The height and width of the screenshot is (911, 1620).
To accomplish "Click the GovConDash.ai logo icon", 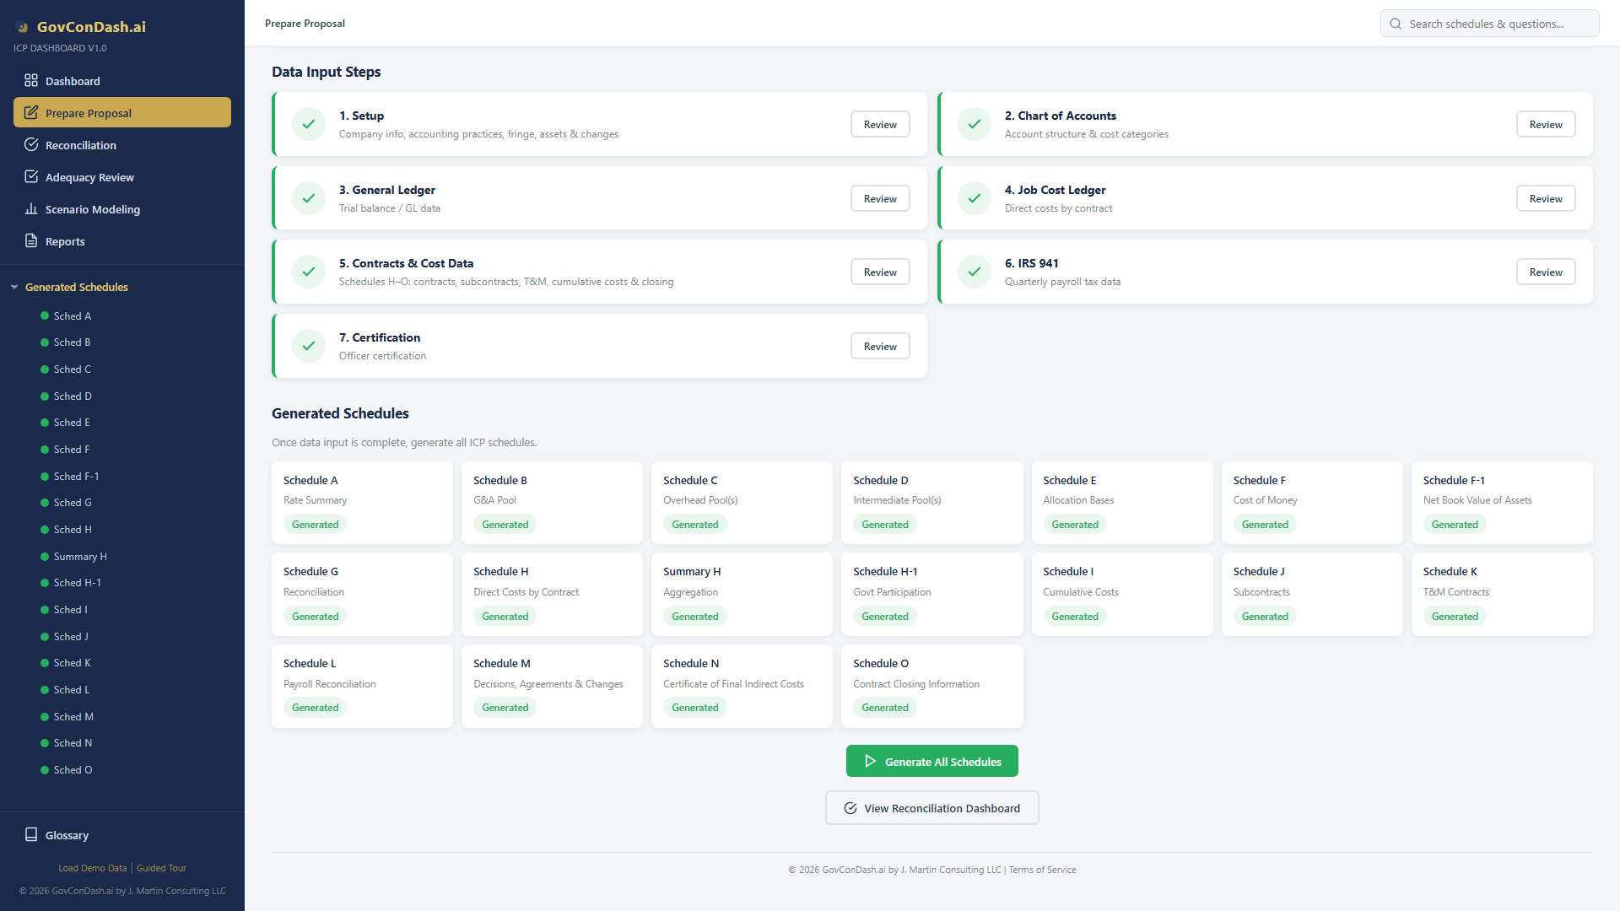I will (x=22, y=27).
